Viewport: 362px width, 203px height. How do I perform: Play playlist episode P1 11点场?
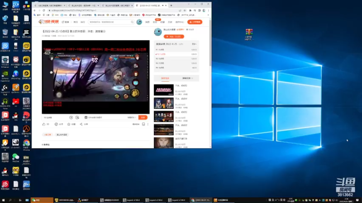(176, 50)
